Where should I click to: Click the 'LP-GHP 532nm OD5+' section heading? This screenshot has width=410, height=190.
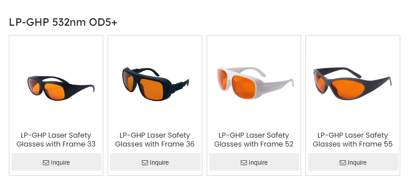[x=63, y=22]
